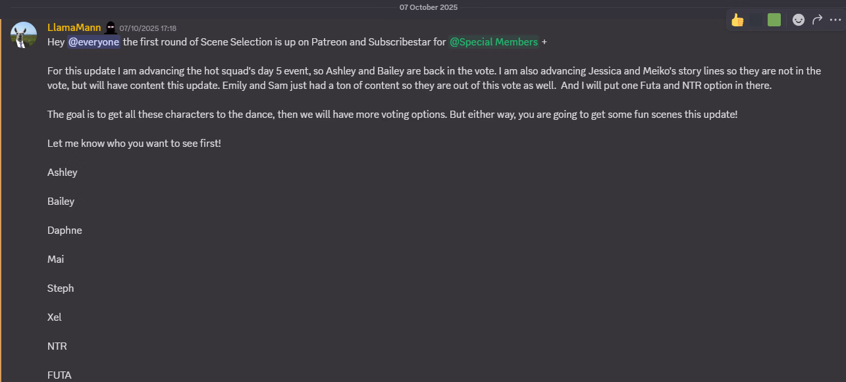Open the three-dot More options menu
The height and width of the screenshot is (382, 846).
point(835,20)
